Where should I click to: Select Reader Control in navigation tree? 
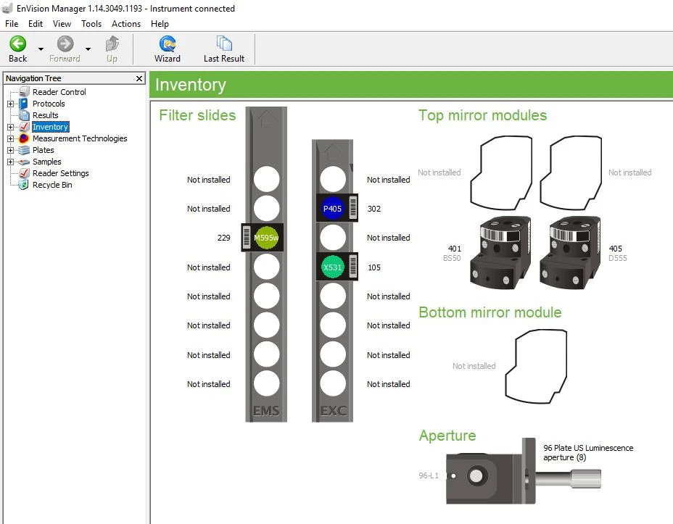(x=59, y=92)
